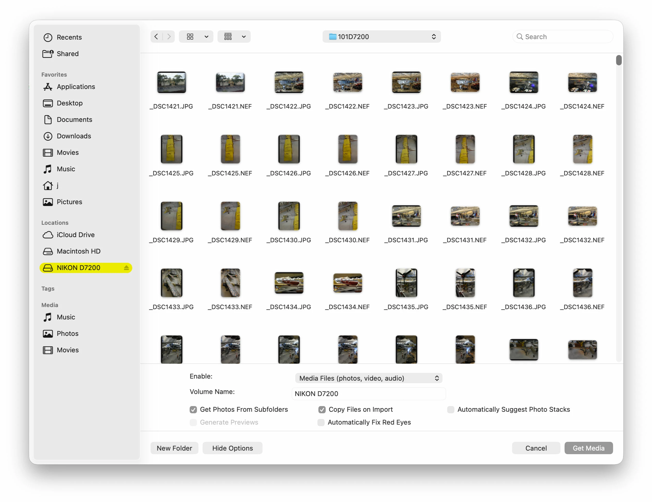Click the Volume Name text field

pyautogui.click(x=369, y=394)
